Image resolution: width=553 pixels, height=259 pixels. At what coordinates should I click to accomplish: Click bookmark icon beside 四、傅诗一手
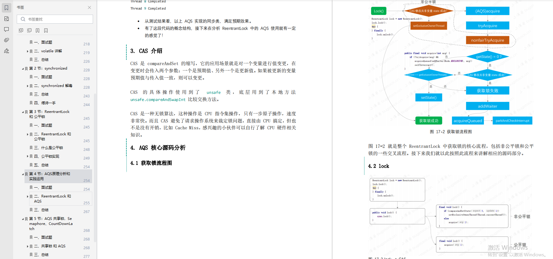tap(31, 103)
